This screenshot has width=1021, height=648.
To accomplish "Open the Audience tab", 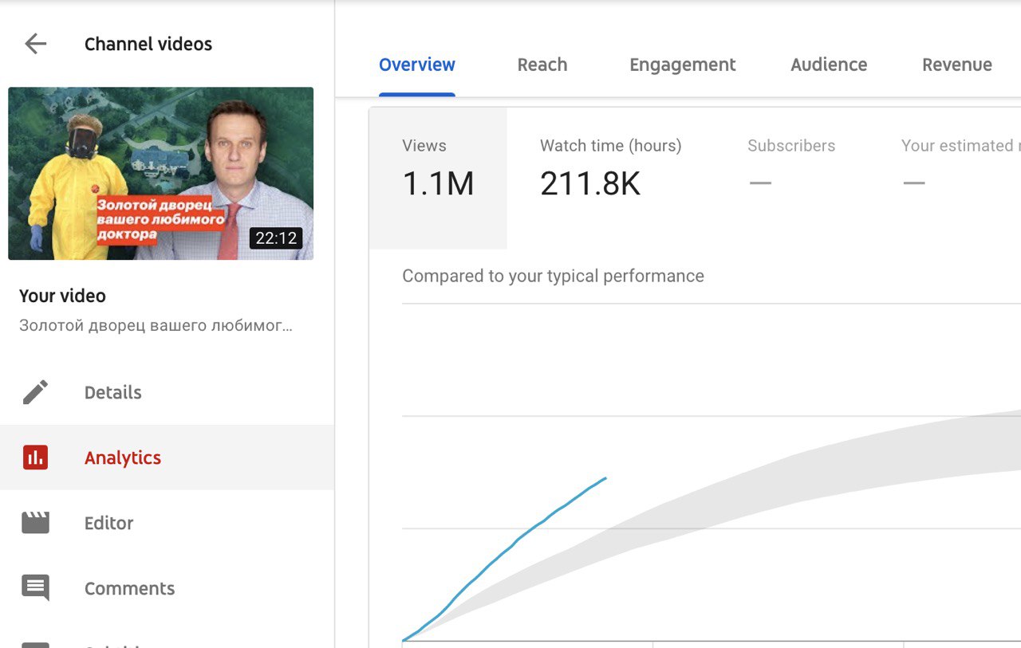I will tap(829, 65).
